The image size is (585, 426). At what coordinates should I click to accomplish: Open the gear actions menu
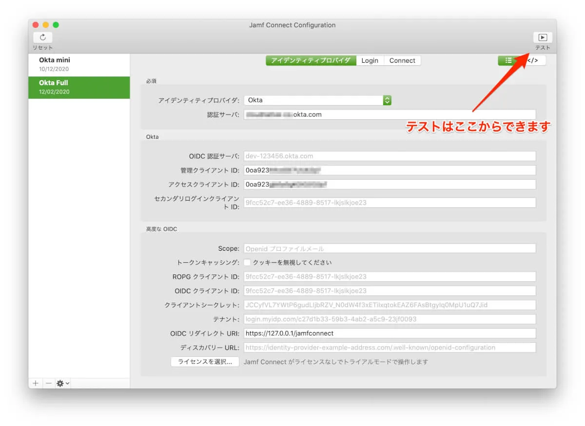tap(63, 383)
